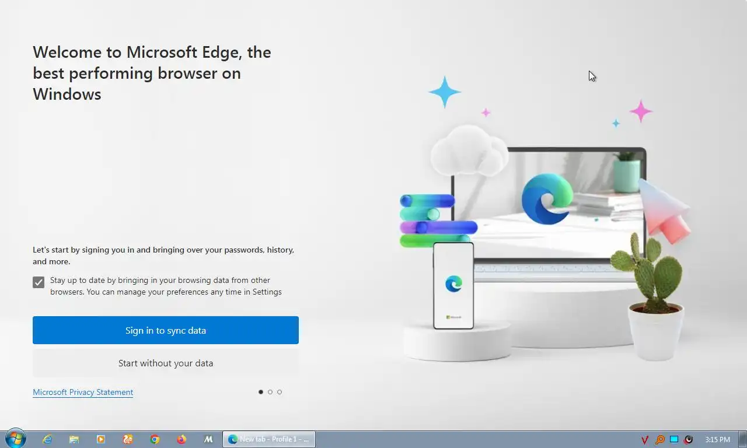747x448 pixels.
Task: Go to the second page indicator dot
Action: [x=270, y=392]
